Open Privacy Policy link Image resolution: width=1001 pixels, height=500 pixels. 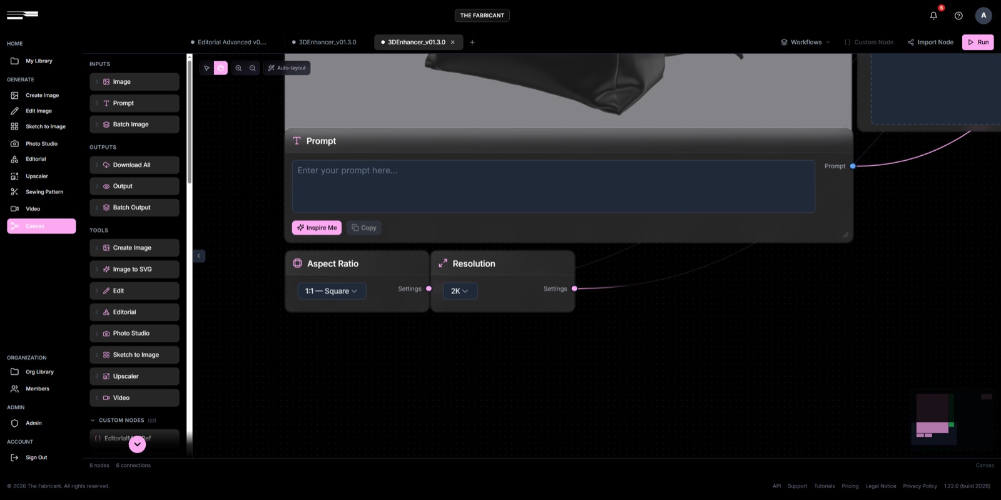click(920, 486)
